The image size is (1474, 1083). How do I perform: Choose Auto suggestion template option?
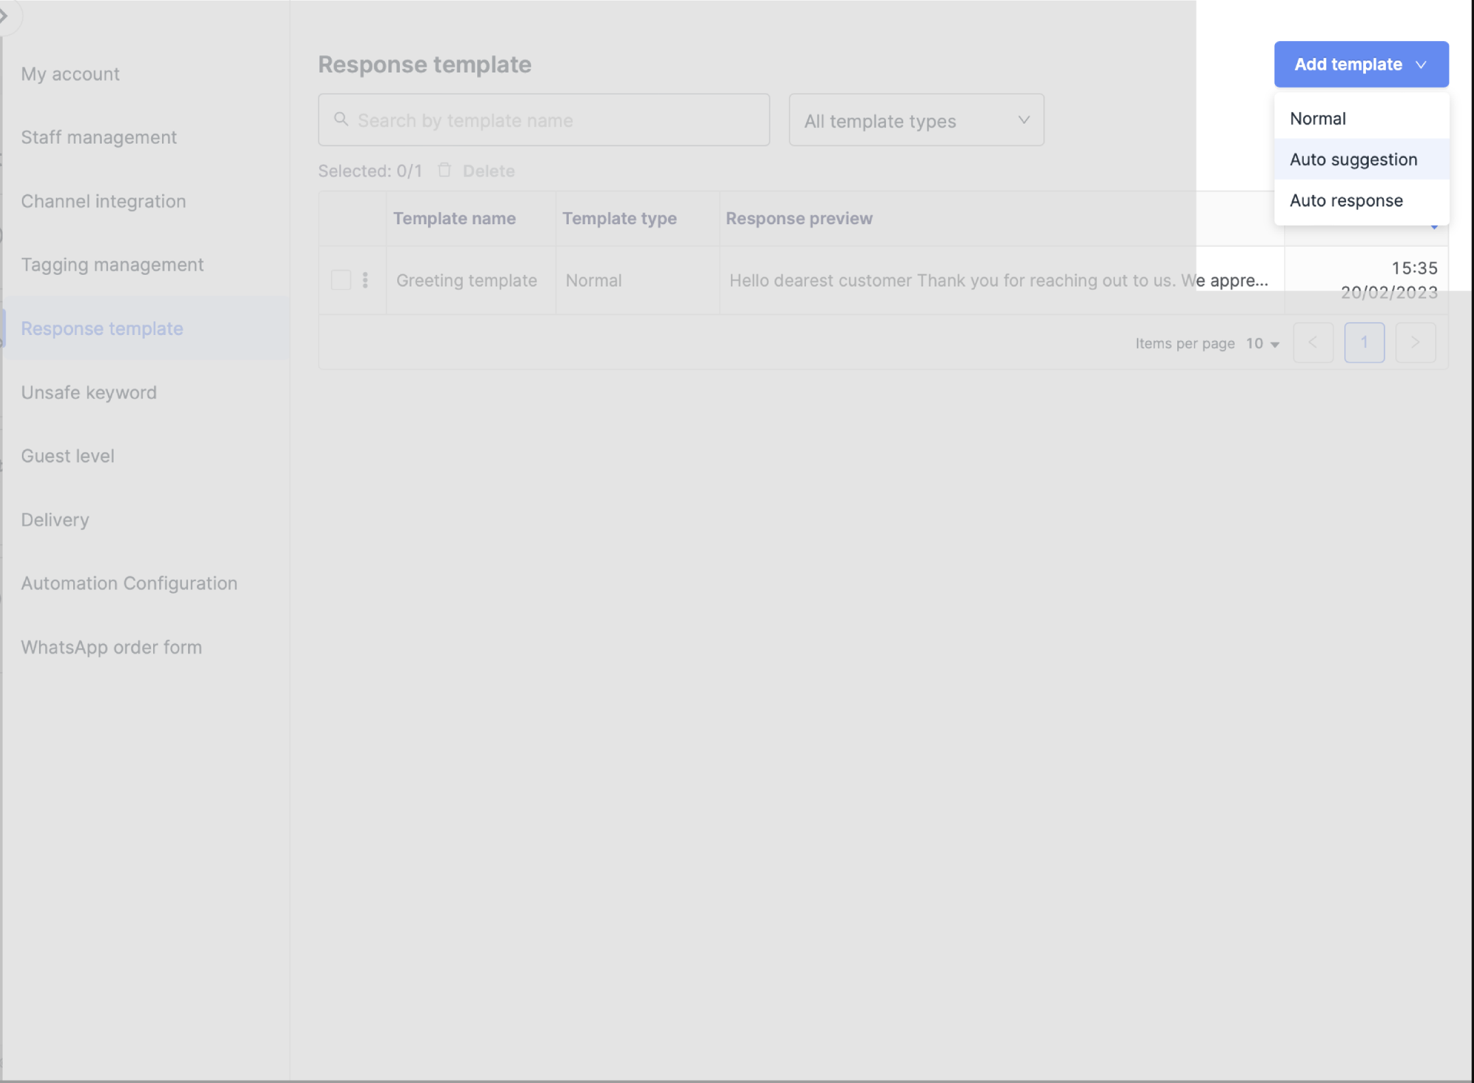1353,160
